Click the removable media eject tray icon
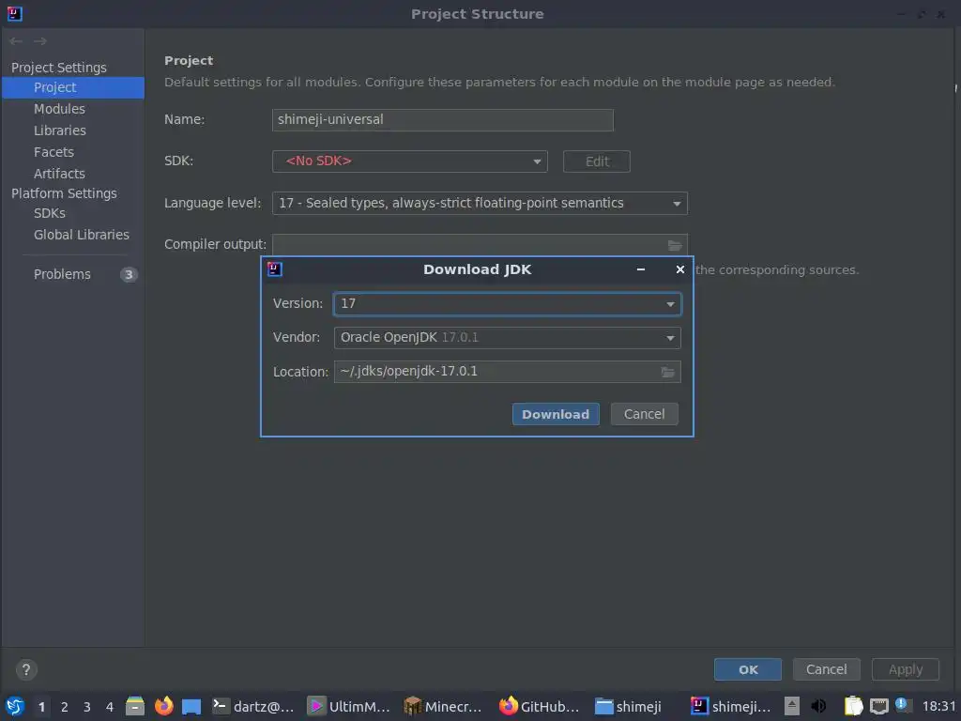 pyautogui.click(x=792, y=706)
